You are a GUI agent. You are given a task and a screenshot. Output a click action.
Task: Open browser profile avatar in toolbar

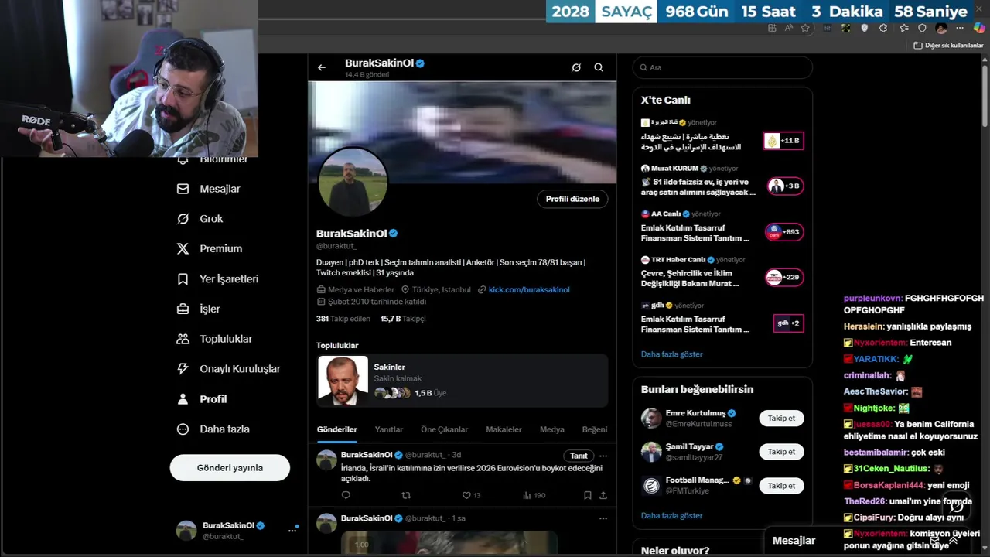[941, 28]
